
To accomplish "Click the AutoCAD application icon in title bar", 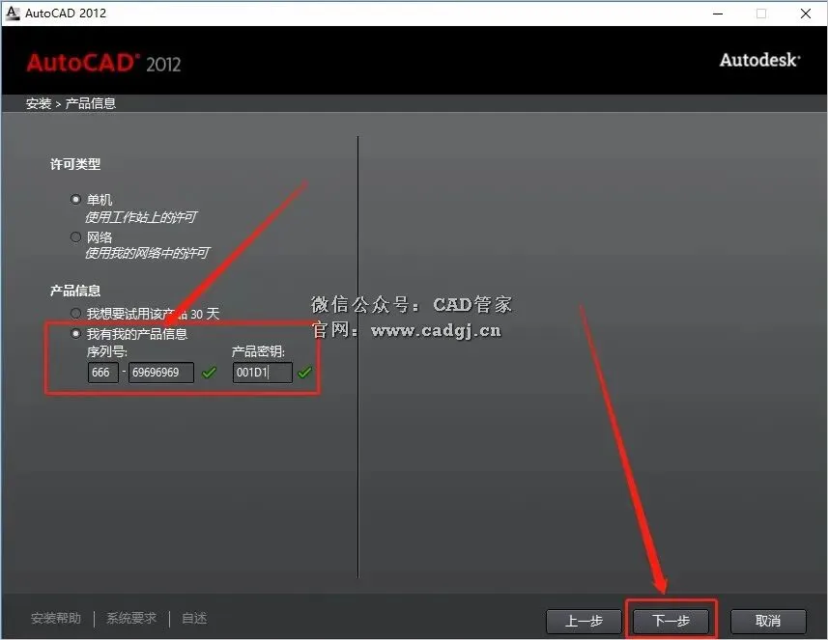I will tap(13, 14).
